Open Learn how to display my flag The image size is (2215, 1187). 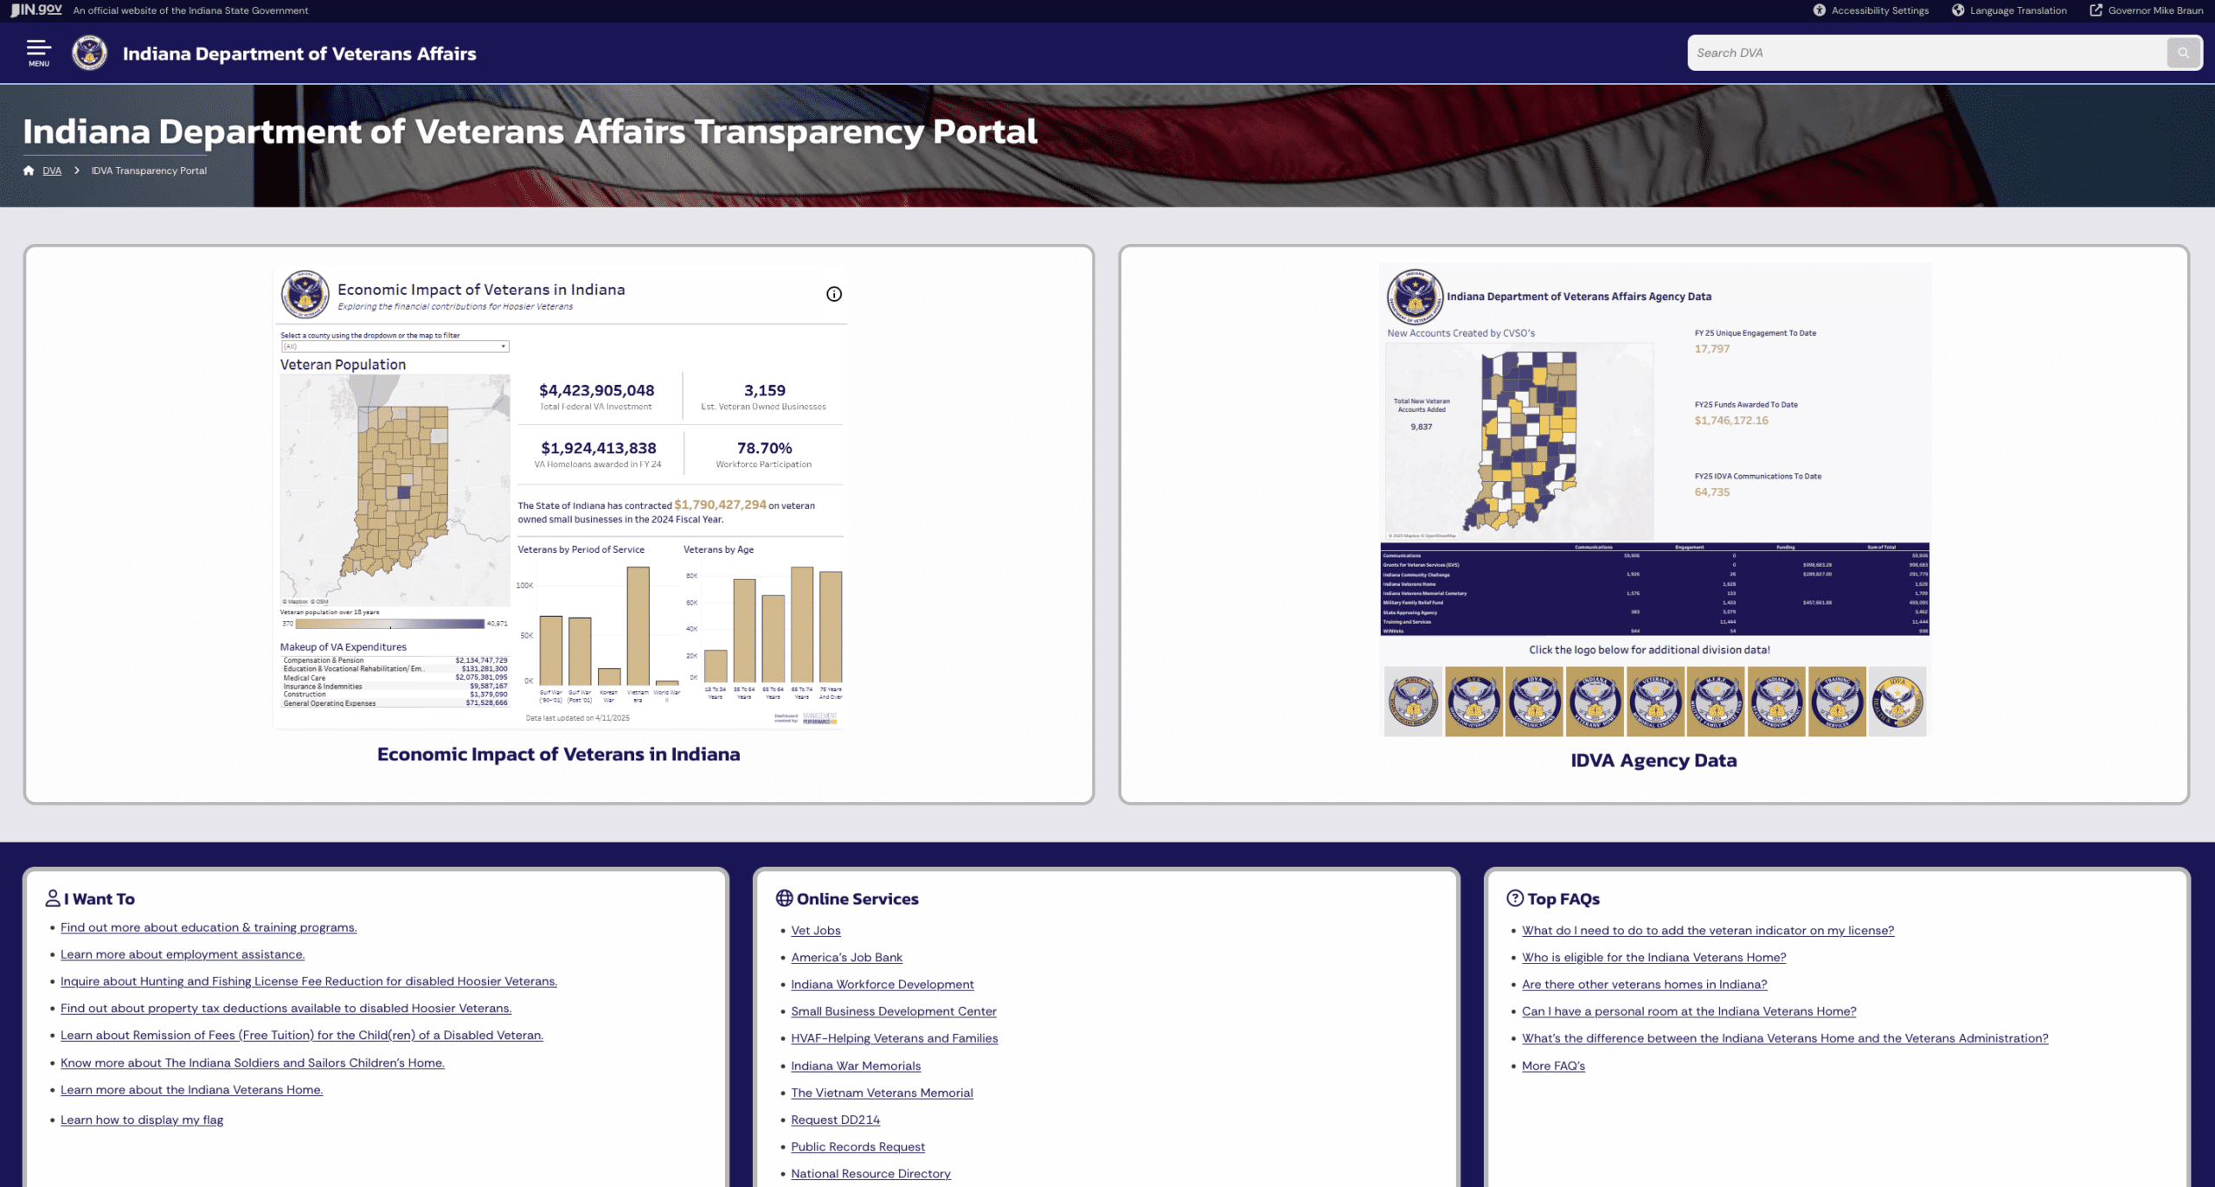coord(141,1120)
